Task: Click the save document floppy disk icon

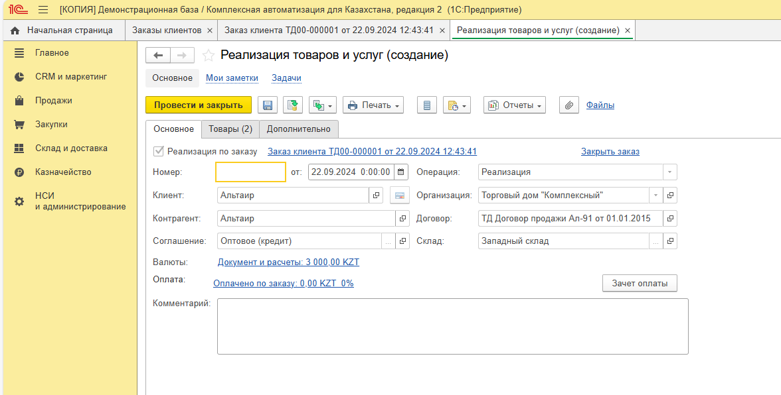Action: pyautogui.click(x=268, y=105)
